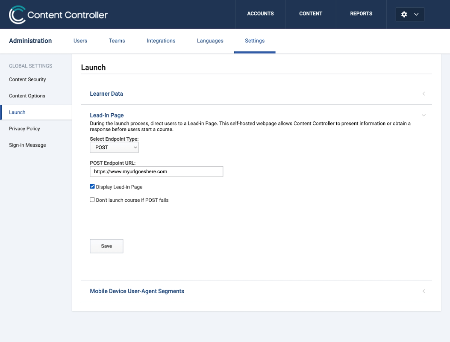Expand Mobile Device User-Agent Segments chevron
The image size is (450, 342).
tap(424, 291)
